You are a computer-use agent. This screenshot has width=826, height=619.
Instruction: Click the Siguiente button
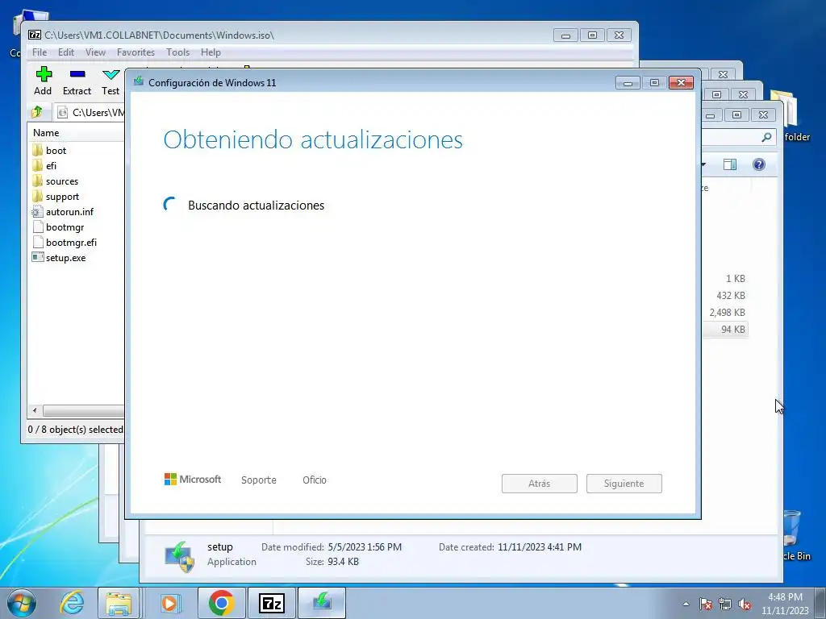(x=624, y=484)
